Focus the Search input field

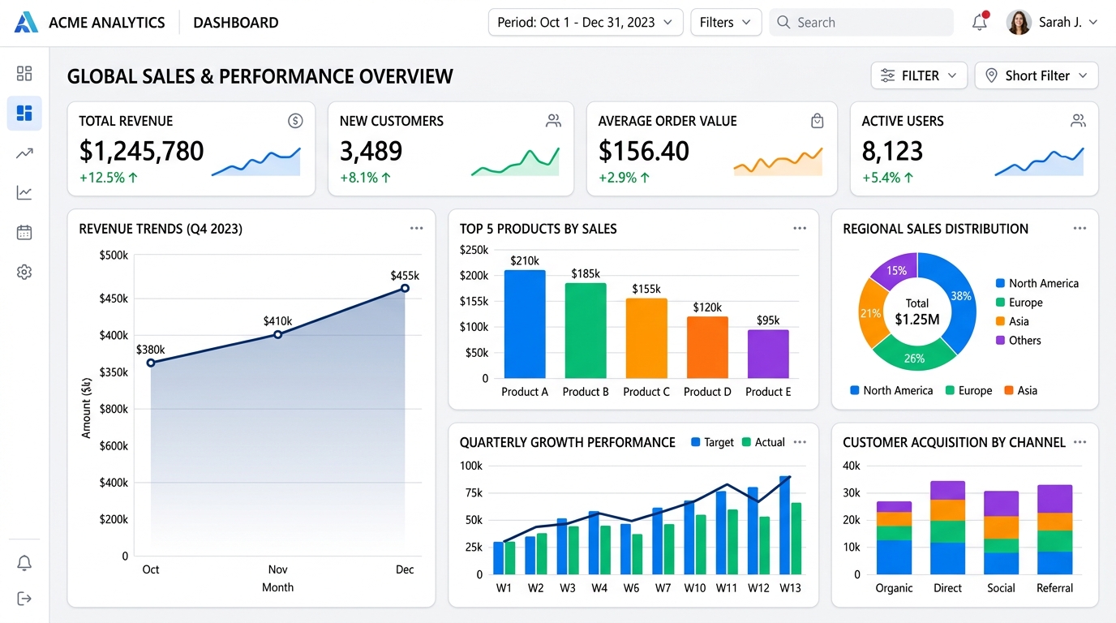[x=861, y=23]
